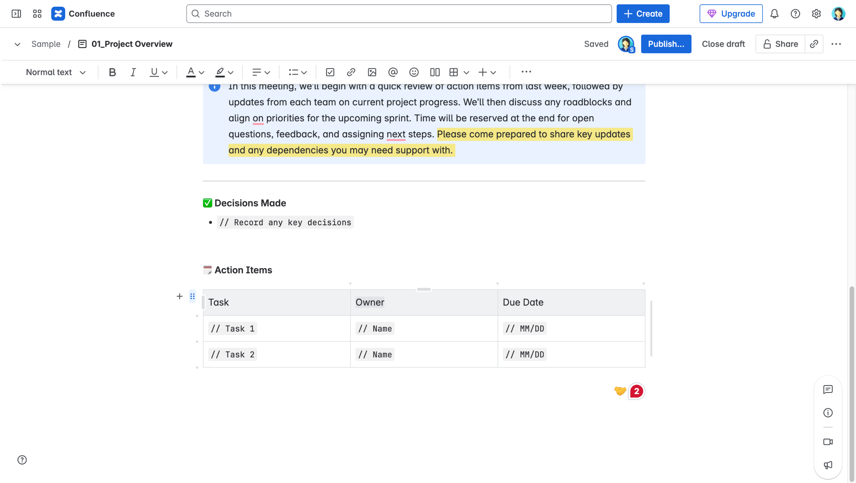Open the comments panel icon
This screenshot has width=856, height=483.
click(x=828, y=389)
